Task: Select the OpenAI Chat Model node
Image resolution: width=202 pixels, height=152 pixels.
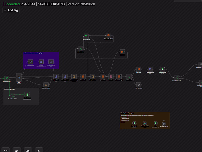Action: click(164, 124)
